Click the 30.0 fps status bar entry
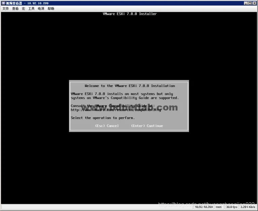Image resolution: width=258 pixels, height=211 pixels. coord(231,207)
